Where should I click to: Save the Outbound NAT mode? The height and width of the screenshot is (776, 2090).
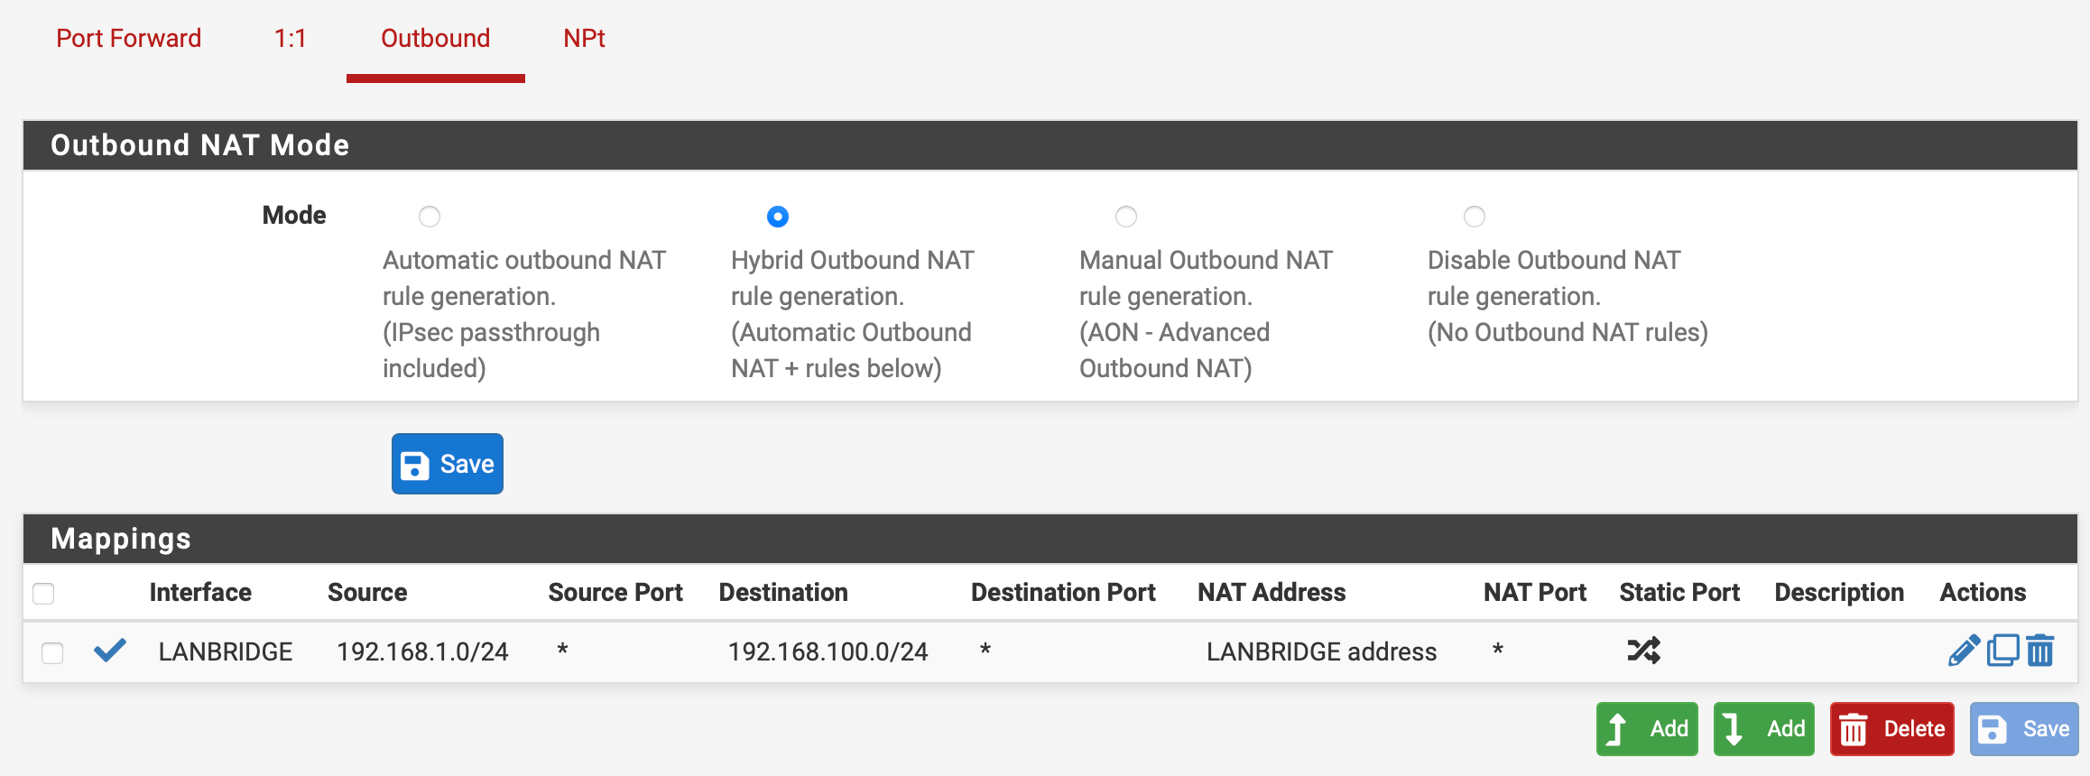tap(448, 464)
